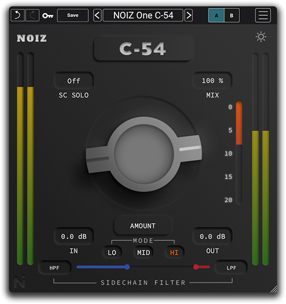The height and width of the screenshot is (304, 286).
Task: Click the redo arrow icon
Action: click(32, 15)
